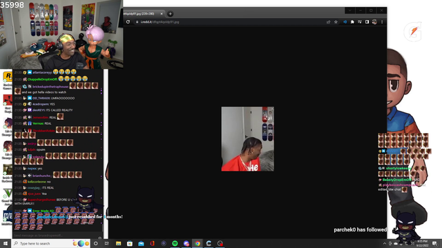Expand the tab search chevron in Chrome

click(350, 10)
